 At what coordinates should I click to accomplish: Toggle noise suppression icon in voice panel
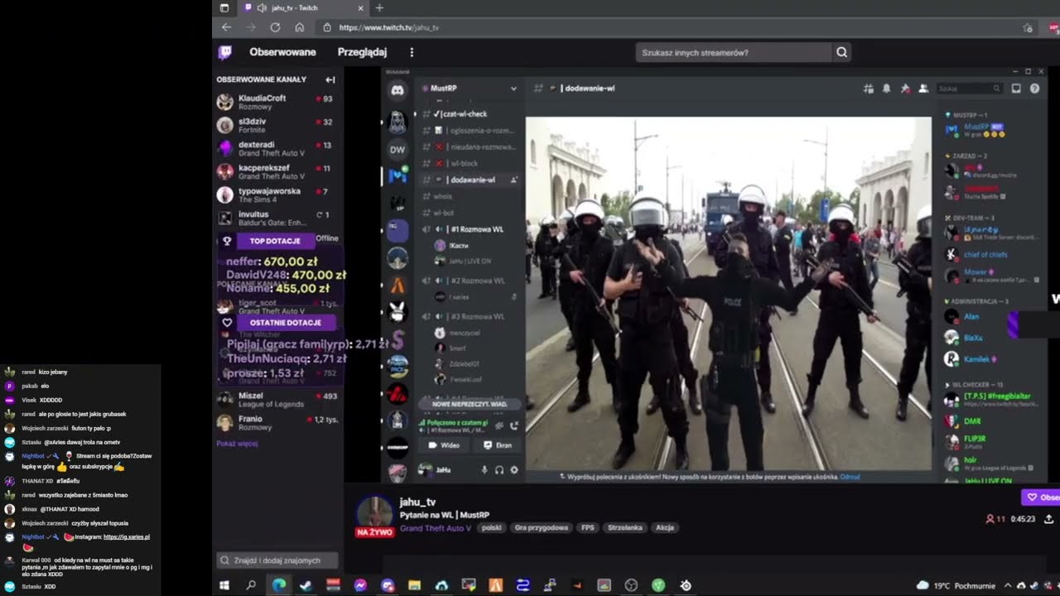point(499,425)
